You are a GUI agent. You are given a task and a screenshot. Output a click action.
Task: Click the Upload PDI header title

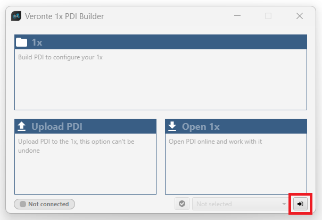(x=56, y=126)
